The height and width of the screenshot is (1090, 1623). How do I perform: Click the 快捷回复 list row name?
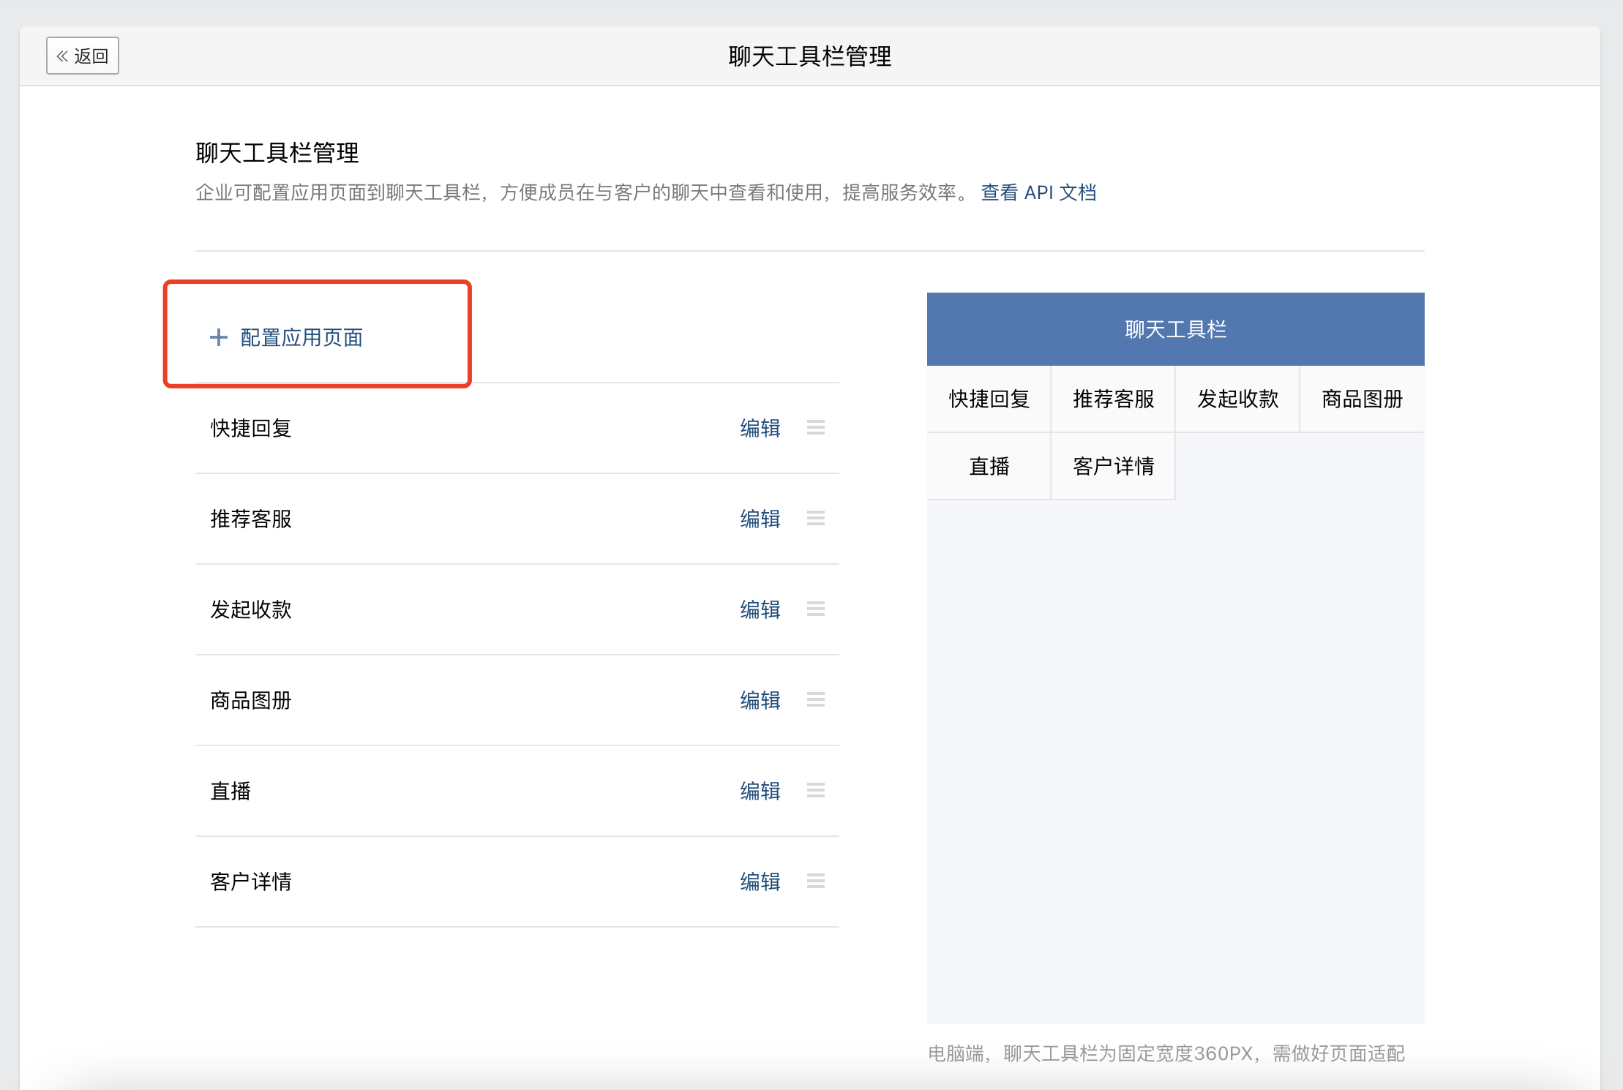[251, 428]
